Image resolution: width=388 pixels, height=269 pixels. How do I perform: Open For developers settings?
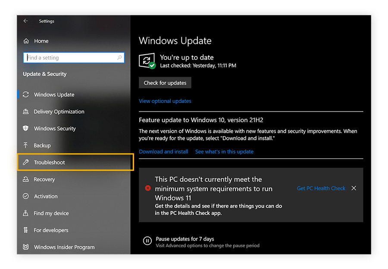(x=51, y=230)
